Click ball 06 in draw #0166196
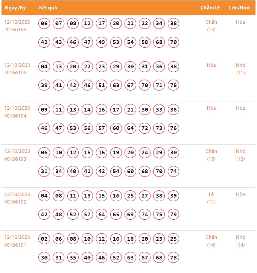 (x=44, y=24)
